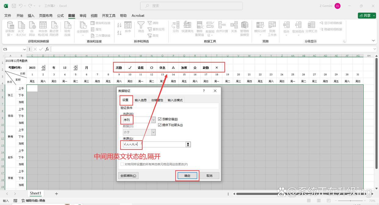Switch to 页面布局 ribbon tab

[x=46, y=16]
